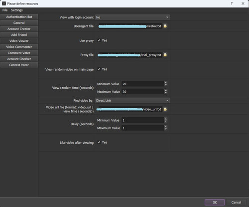Click the Like video after viewing label

[77, 143]
